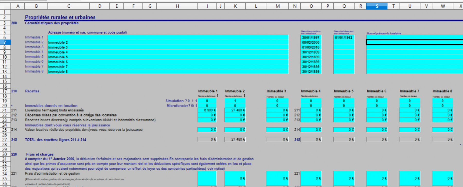Viewport: 463px width, 187px height.
Task: Click "Immeubles dont vous vous réservez la jouissance"
Action: tap(67, 125)
